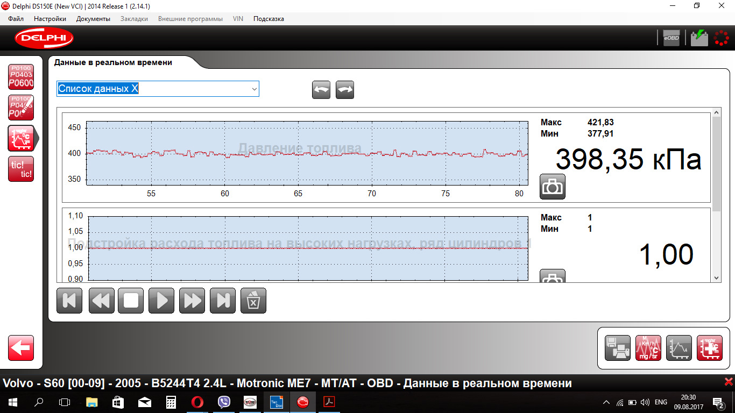Image resolution: width=735 pixels, height=413 pixels.
Task: Open the ENG language indicator
Action: (x=661, y=402)
